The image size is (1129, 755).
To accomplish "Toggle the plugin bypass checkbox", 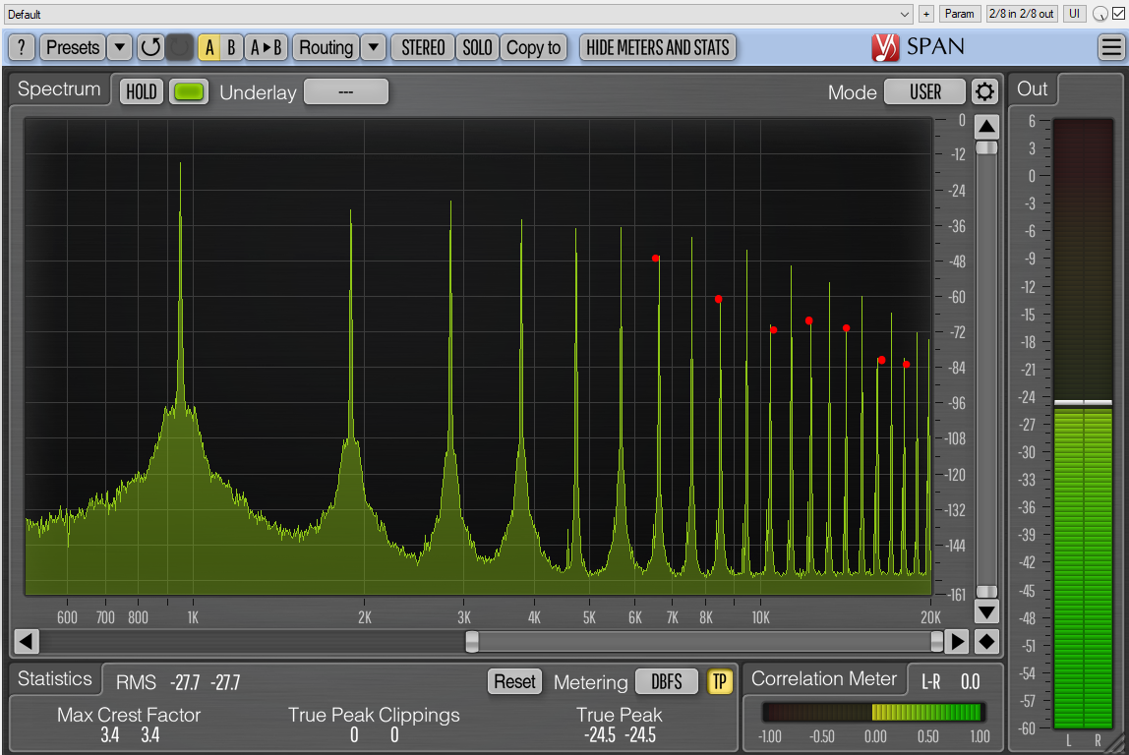I will click(1118, 14).
